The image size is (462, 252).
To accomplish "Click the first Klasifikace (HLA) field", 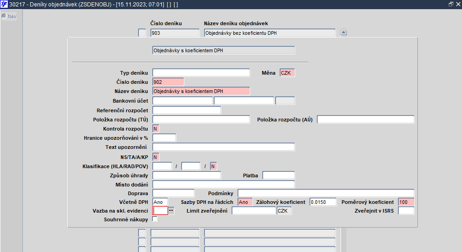I will click(x=162, y=166).
